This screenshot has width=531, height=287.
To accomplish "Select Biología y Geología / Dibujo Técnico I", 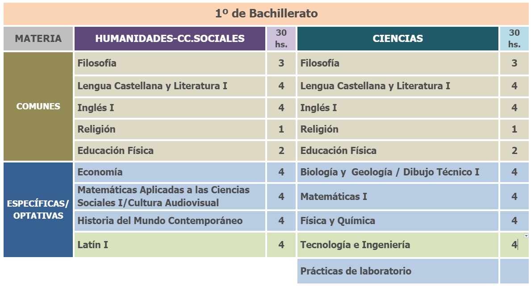I will pos(398,172).
